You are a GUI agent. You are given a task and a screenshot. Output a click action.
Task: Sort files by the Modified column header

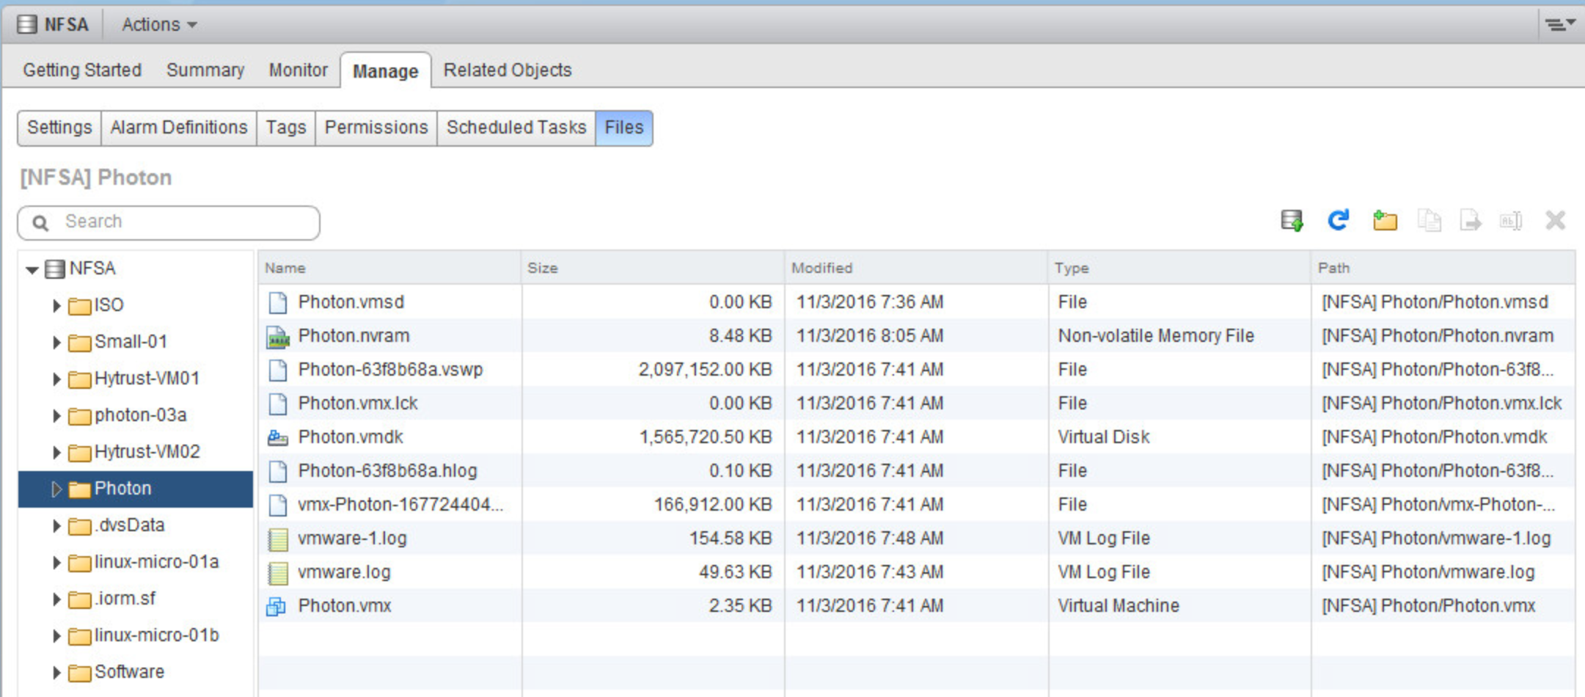[x=821, y=269]
